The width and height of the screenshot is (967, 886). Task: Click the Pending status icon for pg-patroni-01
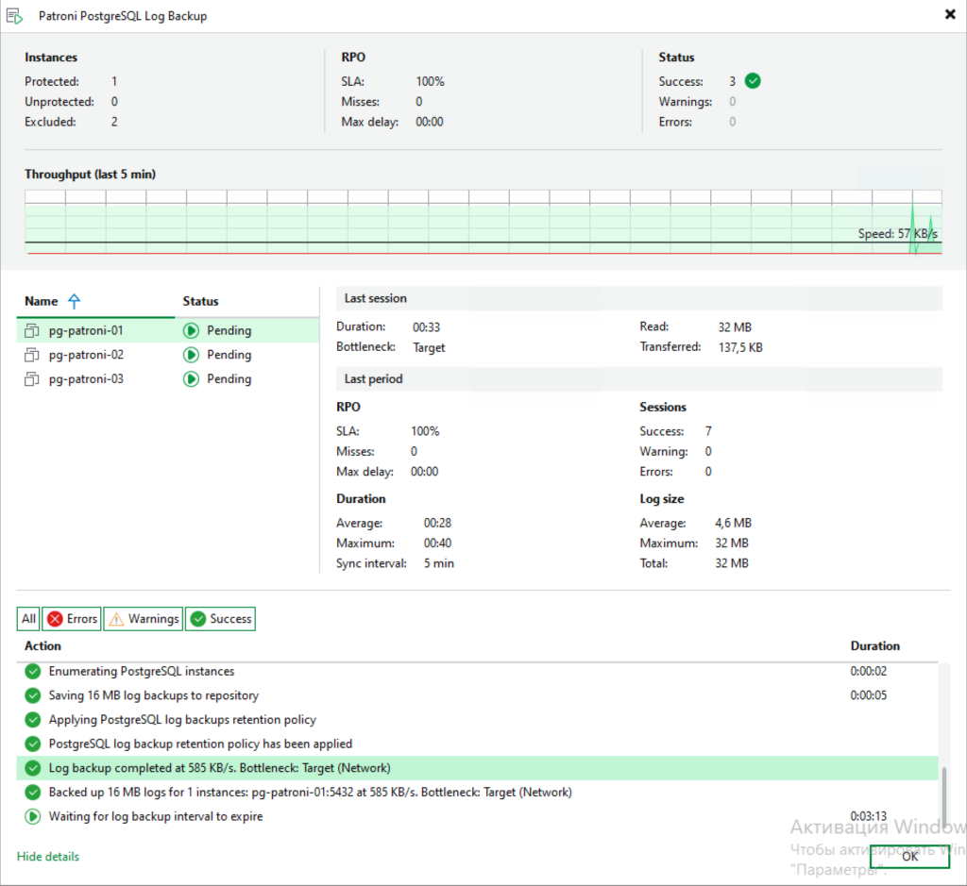tap(191, 331)
